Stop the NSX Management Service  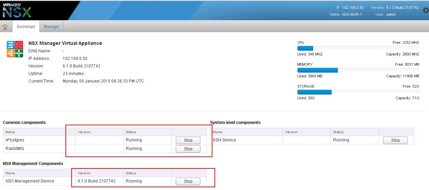[x=188, y=181]
